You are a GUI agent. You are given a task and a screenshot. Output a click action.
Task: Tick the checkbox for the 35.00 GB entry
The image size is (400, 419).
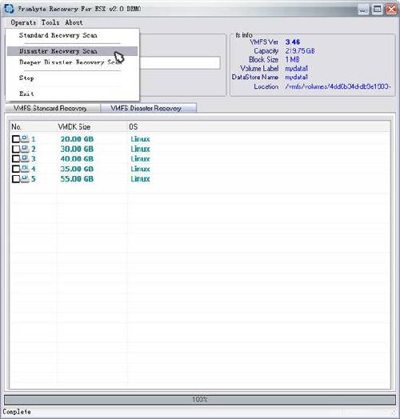pos(16,170)
